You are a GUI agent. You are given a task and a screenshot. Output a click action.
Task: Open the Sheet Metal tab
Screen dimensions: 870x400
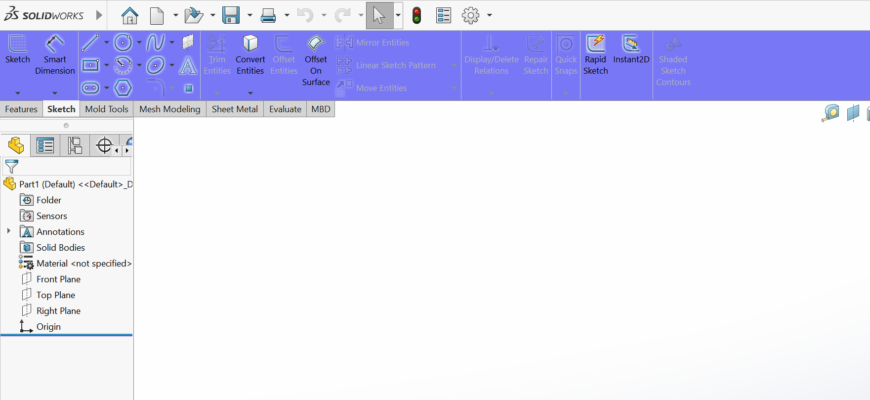[x=235, y=109]
